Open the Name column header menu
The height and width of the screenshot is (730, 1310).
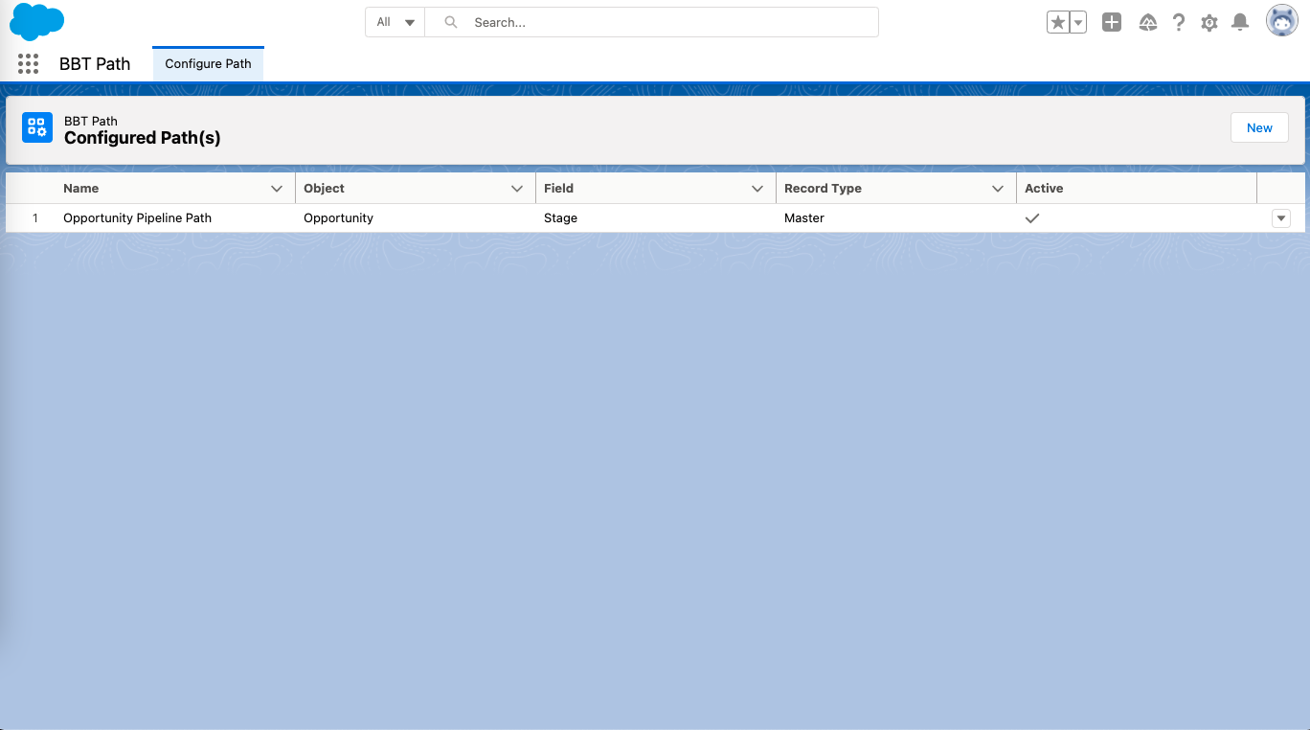[277, 189]
